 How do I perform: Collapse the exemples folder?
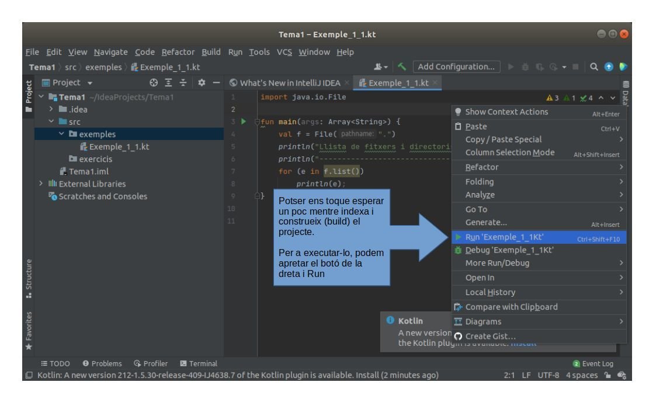pos(61,134)
